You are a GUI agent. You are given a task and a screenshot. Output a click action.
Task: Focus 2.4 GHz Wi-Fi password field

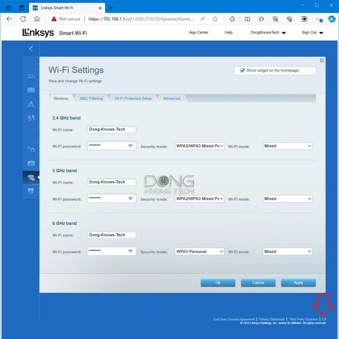pos(111,145)
